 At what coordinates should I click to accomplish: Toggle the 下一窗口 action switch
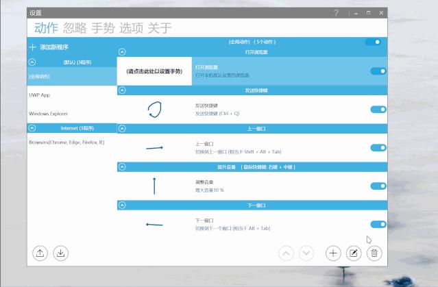point(378,224)
